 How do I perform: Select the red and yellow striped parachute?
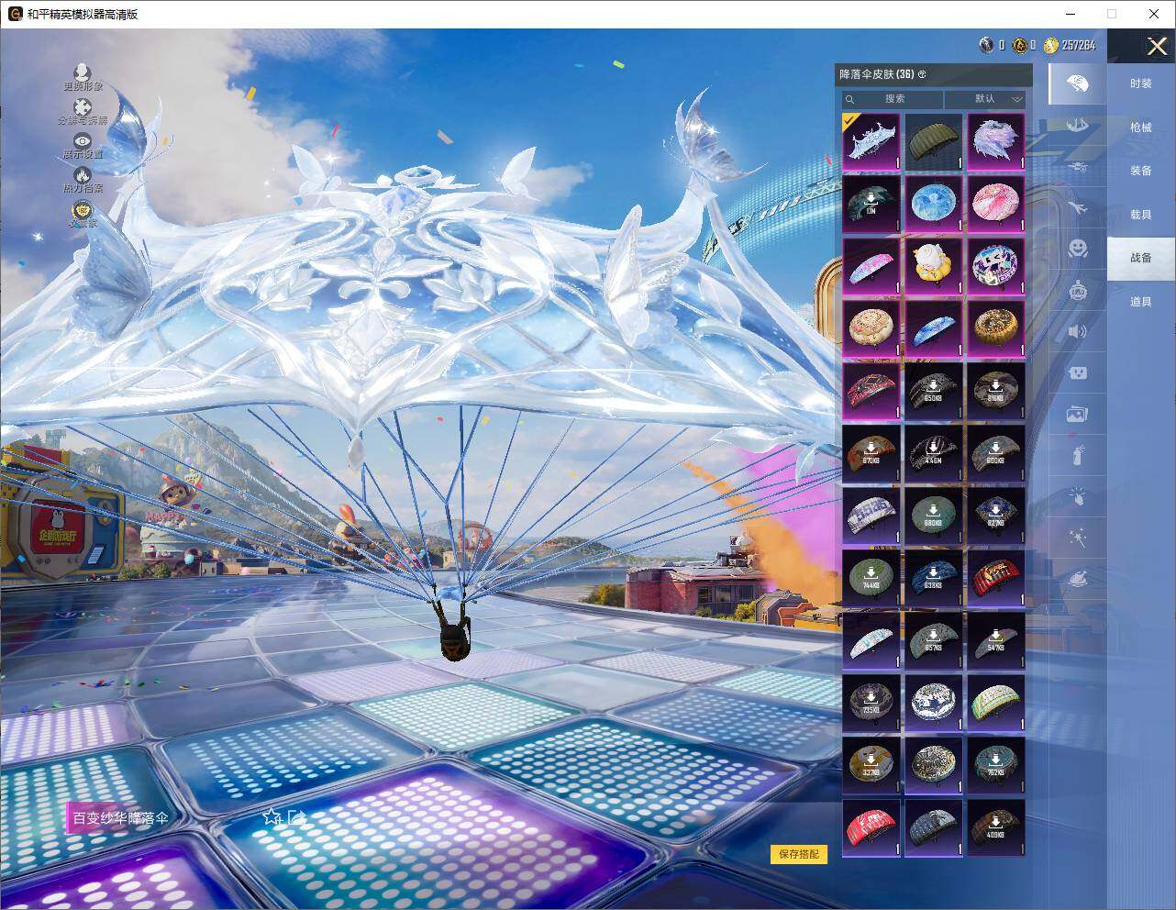tap(996, 579)
